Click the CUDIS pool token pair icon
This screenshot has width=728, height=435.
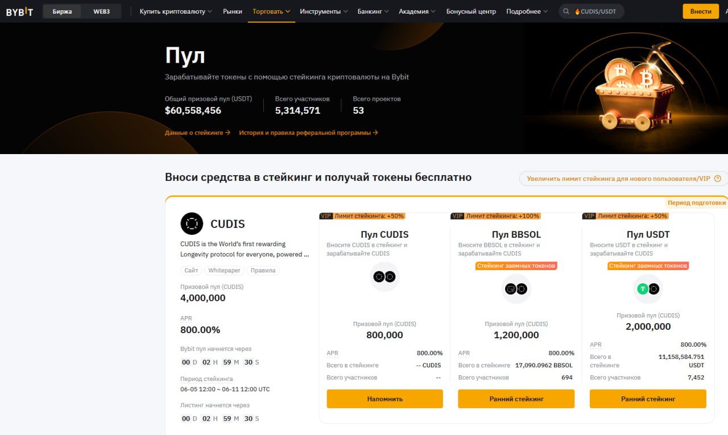tap(384, 277)
